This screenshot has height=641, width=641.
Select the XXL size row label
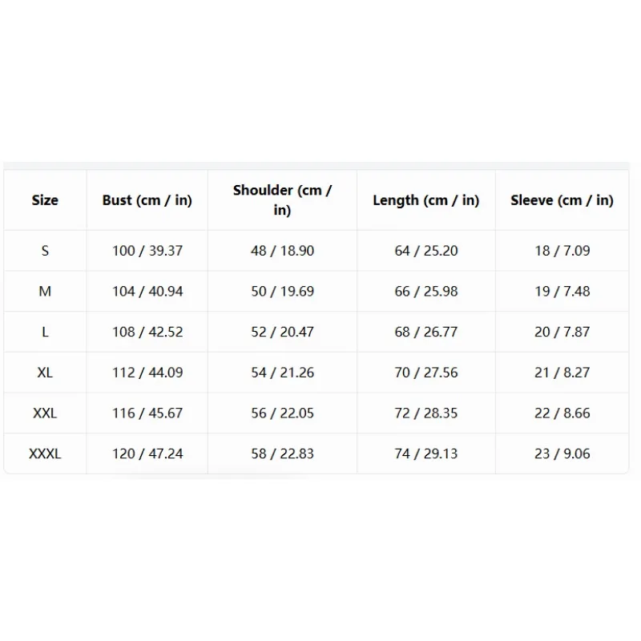45,413
